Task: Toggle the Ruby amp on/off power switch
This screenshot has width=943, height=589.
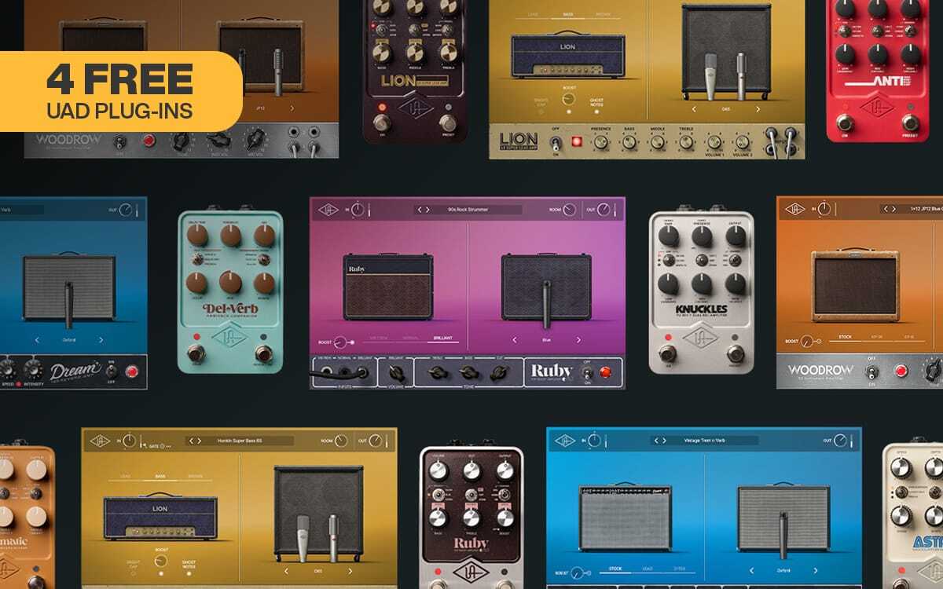Action: (x=588, y=372)
